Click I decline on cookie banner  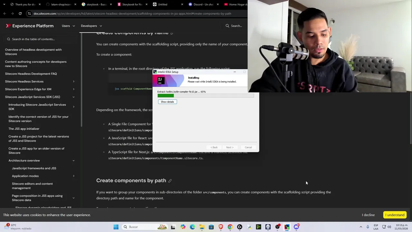tap(368, 215)
